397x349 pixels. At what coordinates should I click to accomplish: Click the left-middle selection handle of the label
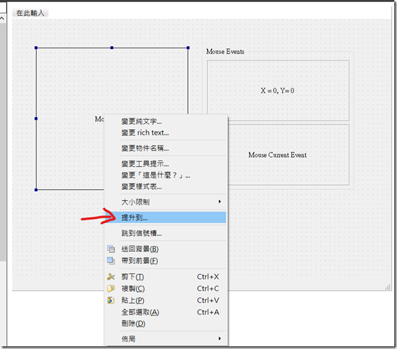36,118
